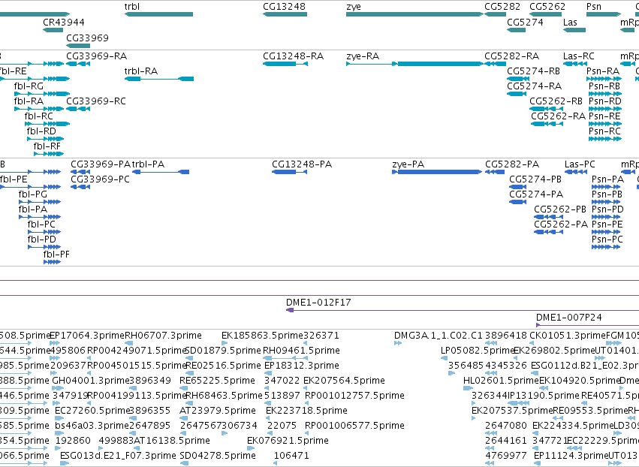Click the Las gene label

click(570, 22)
